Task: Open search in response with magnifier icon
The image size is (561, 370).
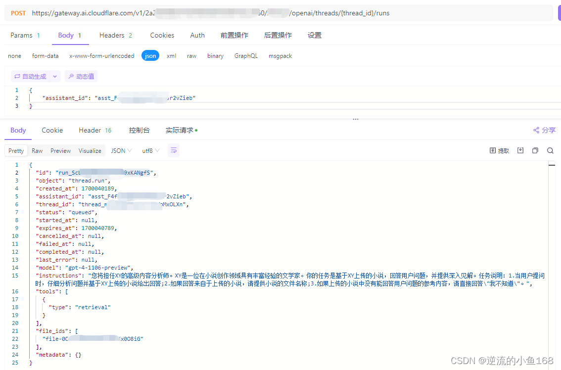Action: coord(550,150)
